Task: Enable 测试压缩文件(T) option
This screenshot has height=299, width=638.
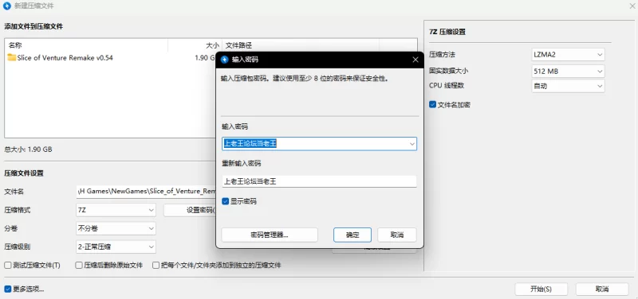Action: tap(8, 266)
